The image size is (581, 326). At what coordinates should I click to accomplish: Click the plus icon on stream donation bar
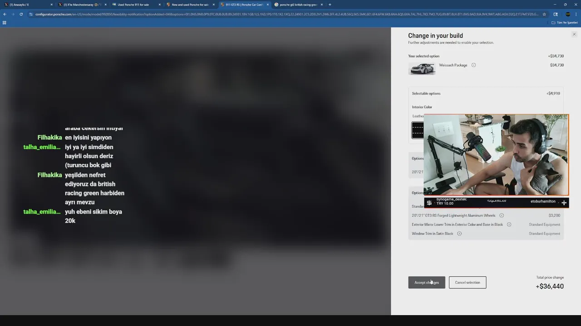click(x=564, y=203)
